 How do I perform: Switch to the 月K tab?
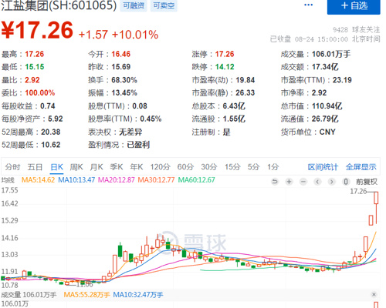click(x=96, y=167)
